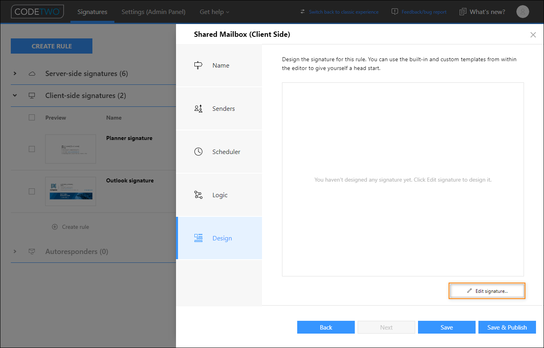Click the Logic nodes icon

(198, 195)
